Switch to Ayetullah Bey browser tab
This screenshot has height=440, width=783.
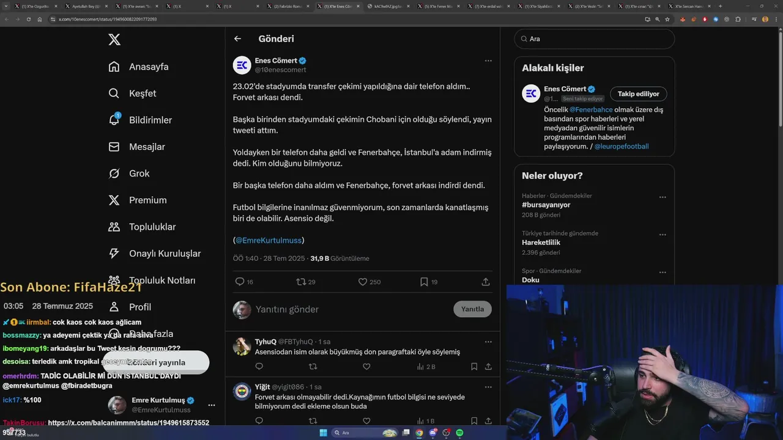(86, 6)
